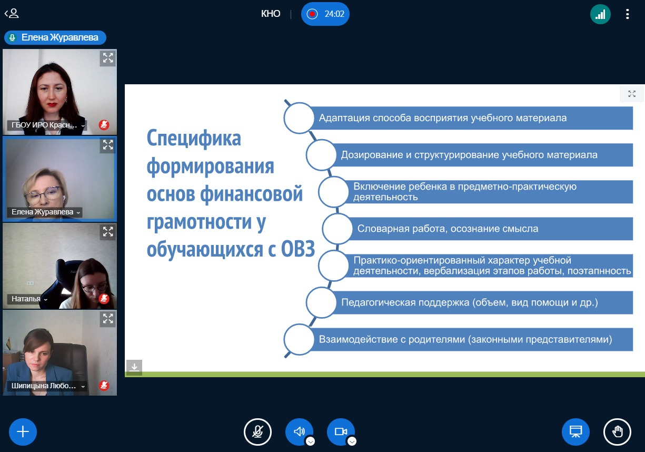The width and height of the screenshot is (645, 452).
Task: Open the three-dot more options menu
Action: (x=627, y=14)
